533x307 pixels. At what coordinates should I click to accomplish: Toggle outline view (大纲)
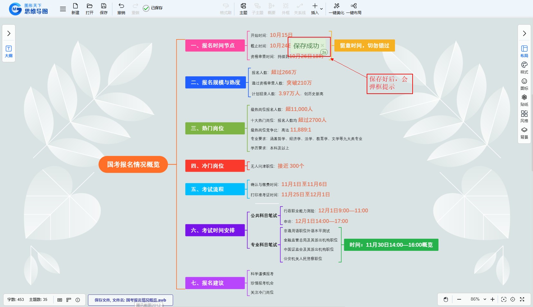point(9,51)
